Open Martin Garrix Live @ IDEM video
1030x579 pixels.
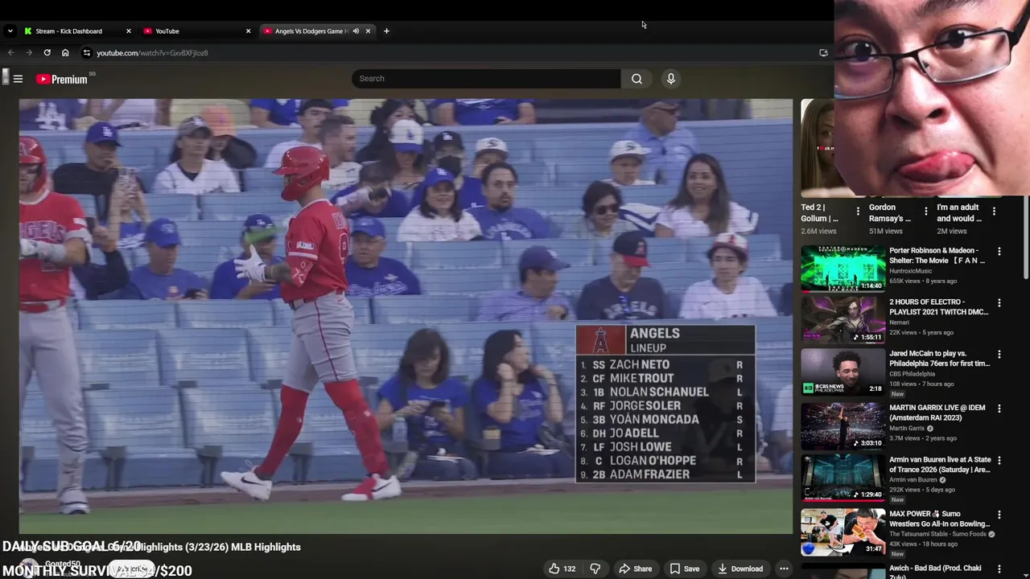tap(937, 413)
